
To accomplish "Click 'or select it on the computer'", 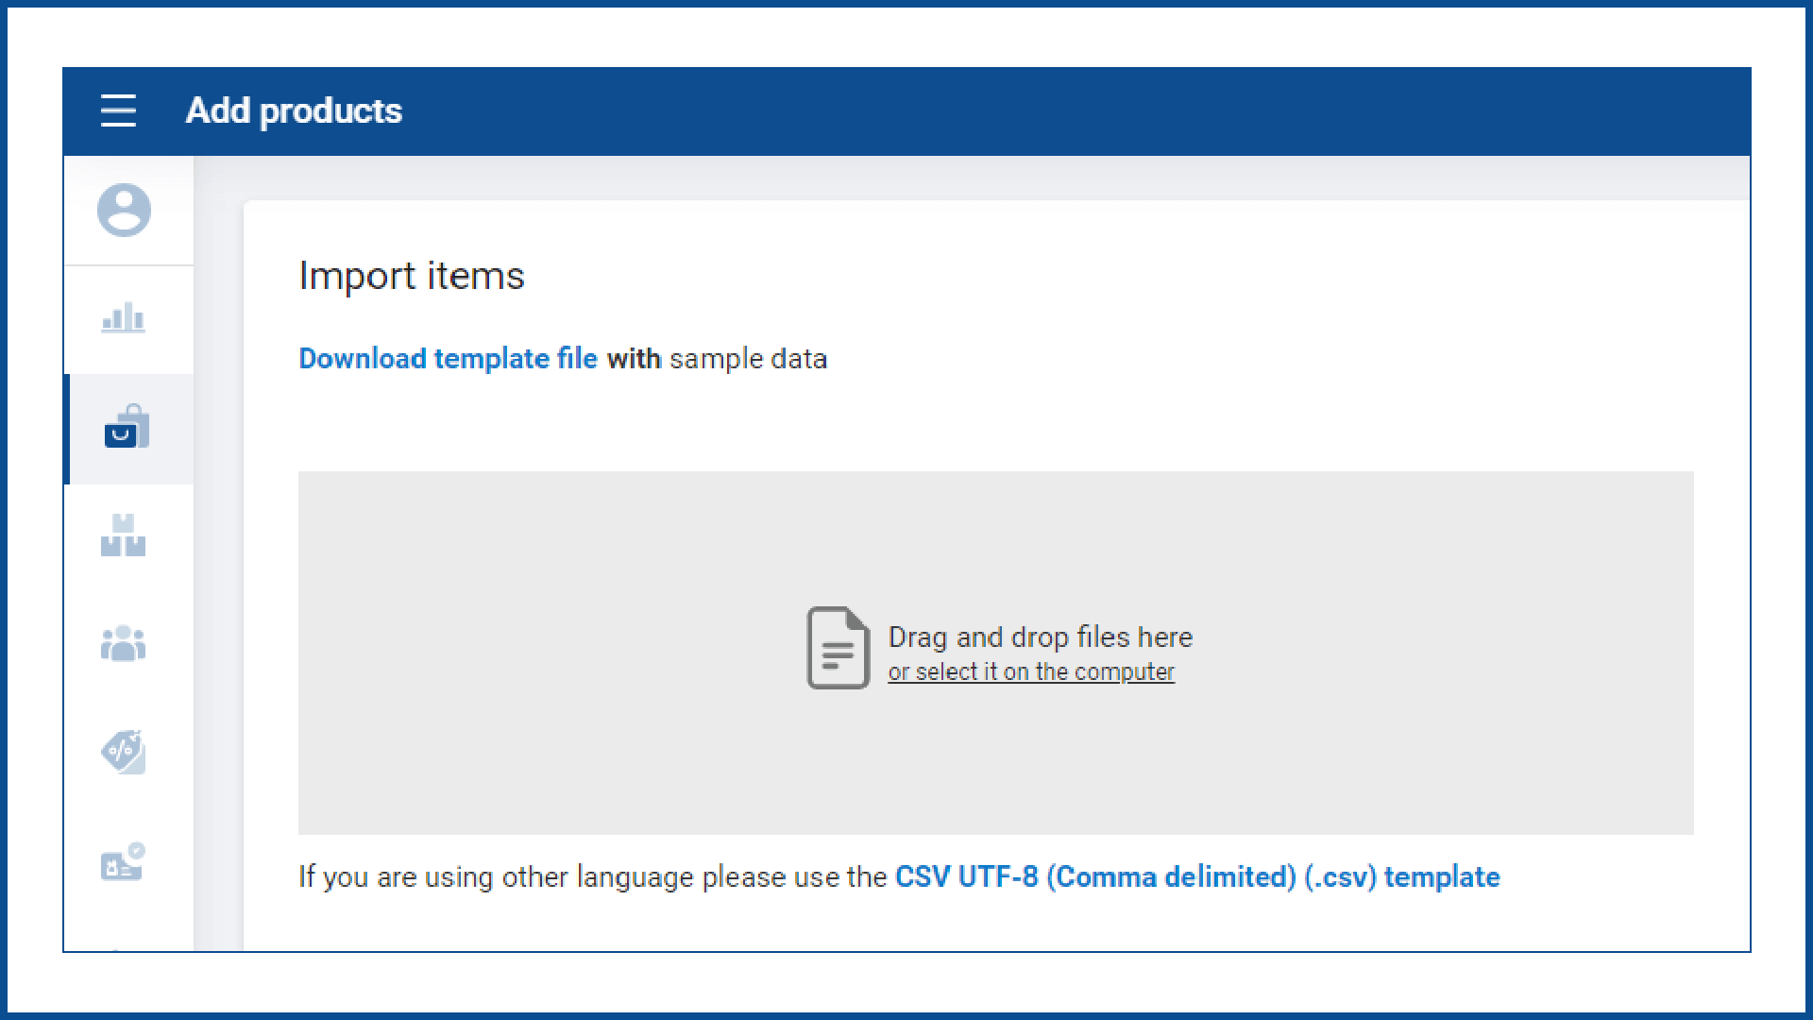I will click(1030, 672).
